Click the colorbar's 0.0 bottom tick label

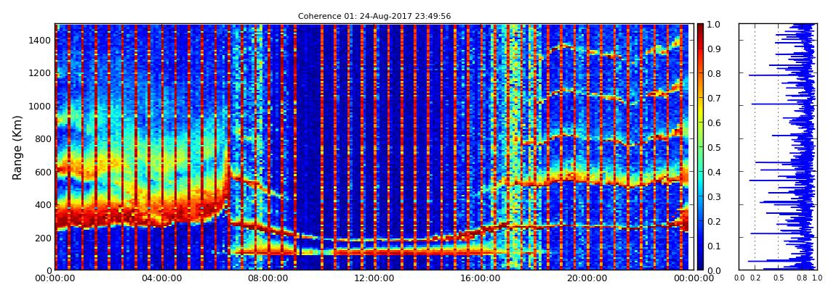tap(715, 271)
